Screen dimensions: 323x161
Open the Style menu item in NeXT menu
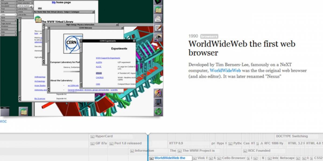8,17
